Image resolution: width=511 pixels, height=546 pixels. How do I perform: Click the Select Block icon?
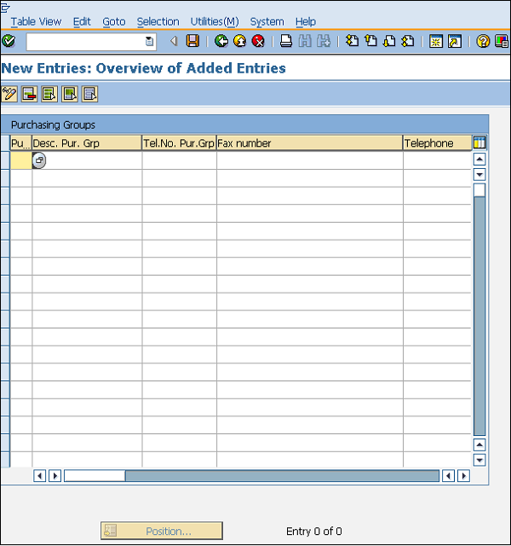coord(70,94)
